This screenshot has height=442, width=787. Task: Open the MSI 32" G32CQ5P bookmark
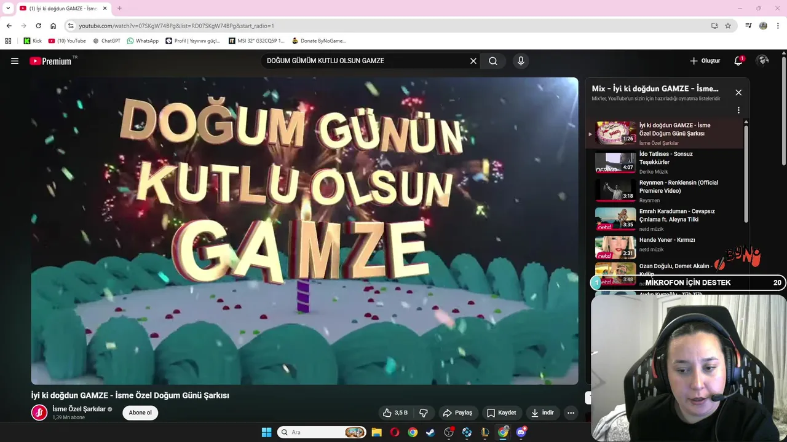point(256,41)
